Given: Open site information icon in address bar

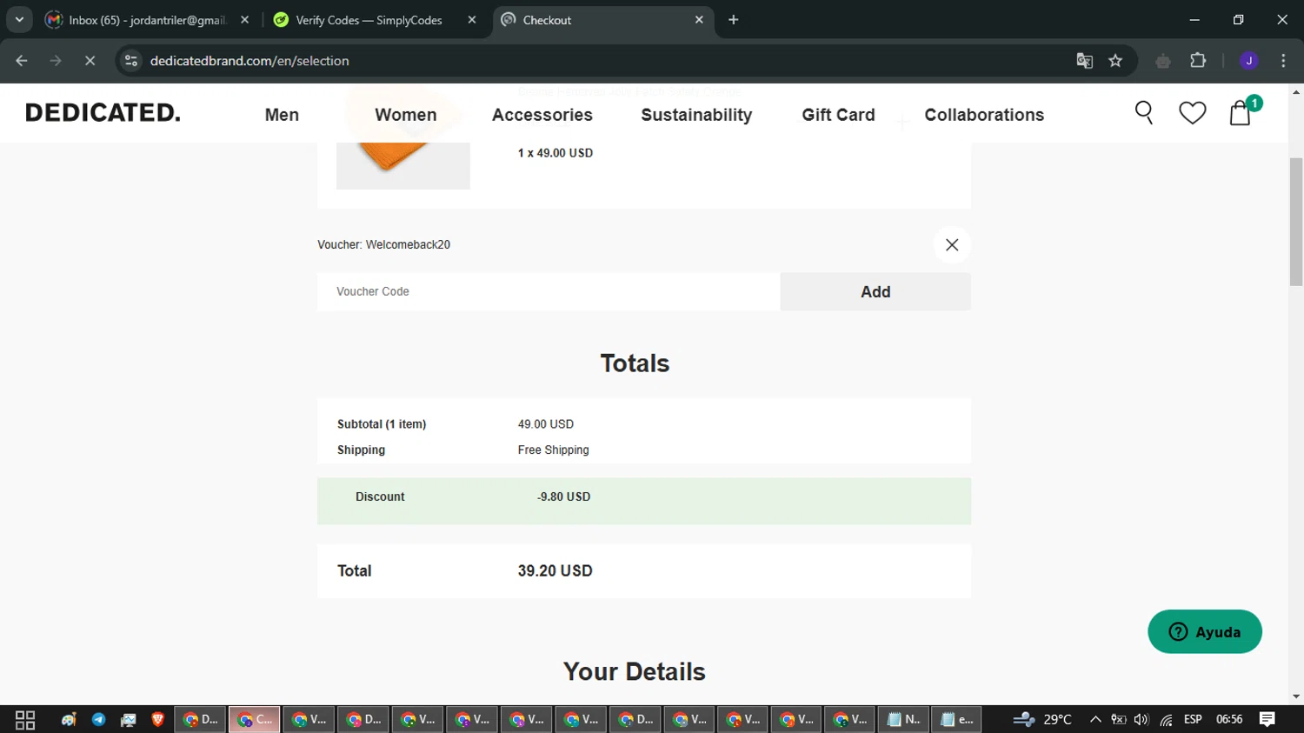Looking at the screenshot, I should point(131,61).
